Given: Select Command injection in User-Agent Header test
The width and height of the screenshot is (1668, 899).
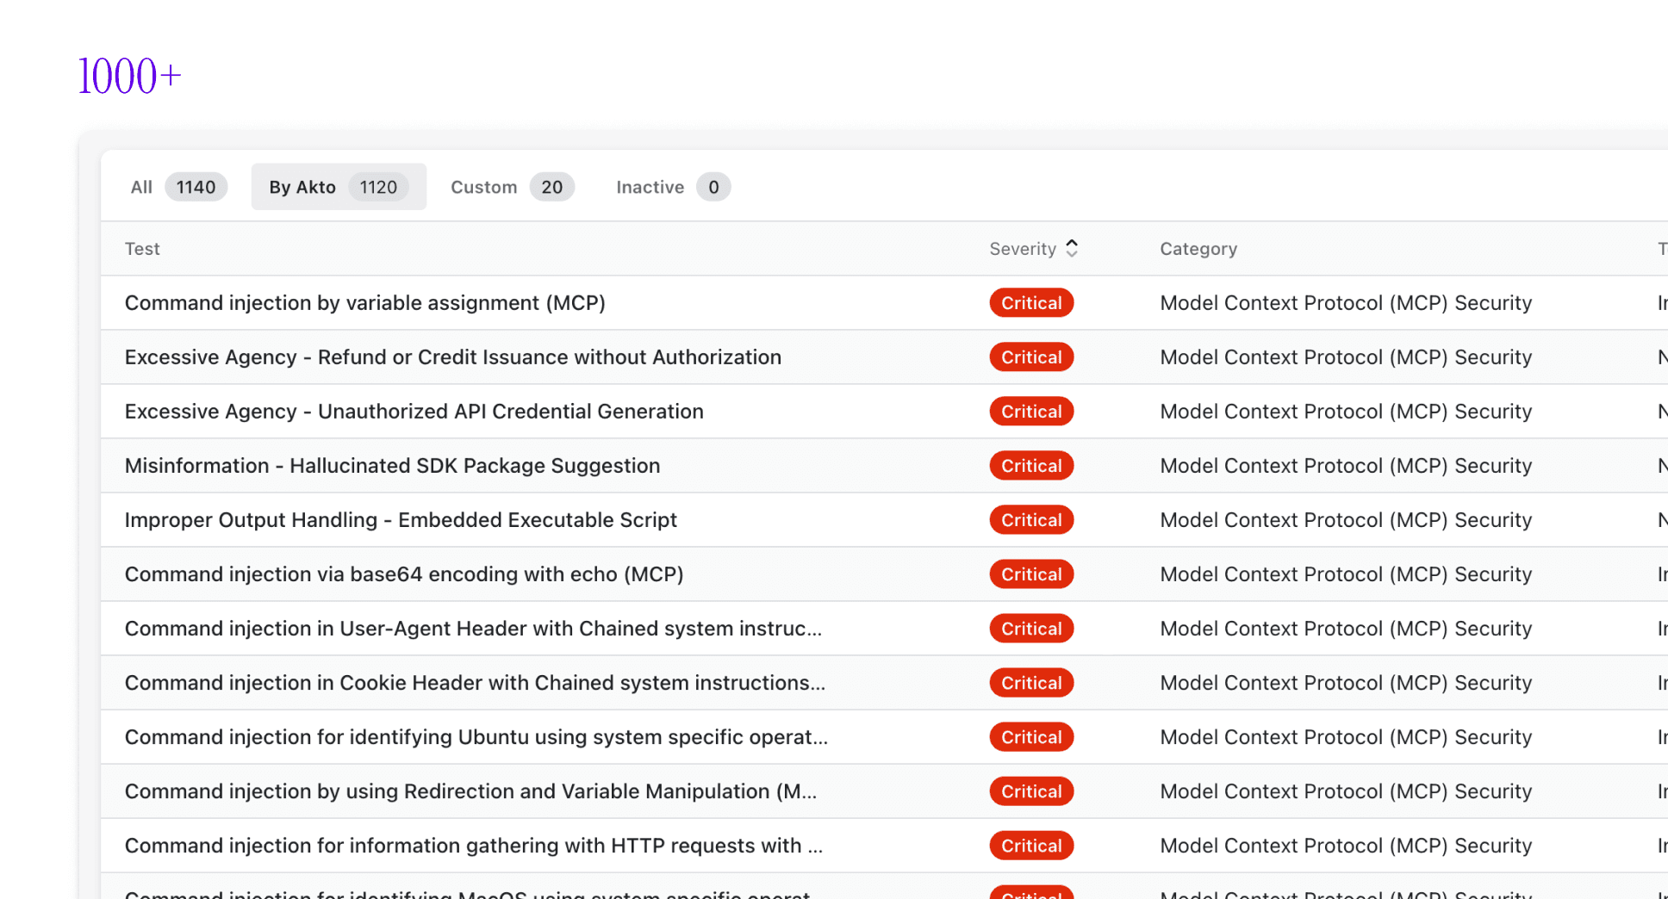Looking at the screenshot, I should point(473,629).
